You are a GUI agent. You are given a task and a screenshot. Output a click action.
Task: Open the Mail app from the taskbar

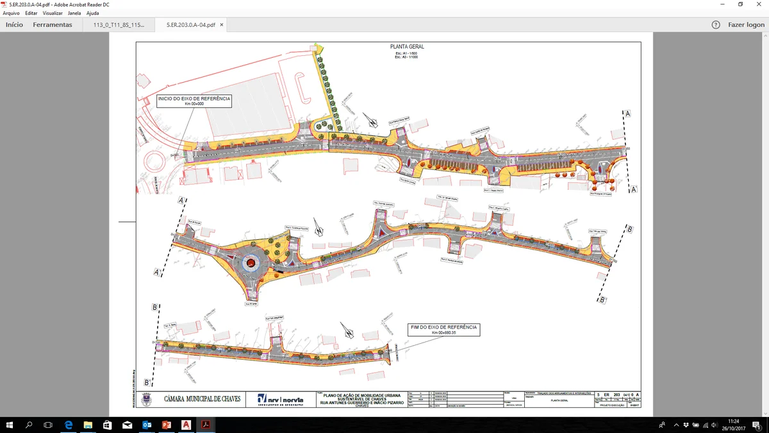tap(126, 424)
